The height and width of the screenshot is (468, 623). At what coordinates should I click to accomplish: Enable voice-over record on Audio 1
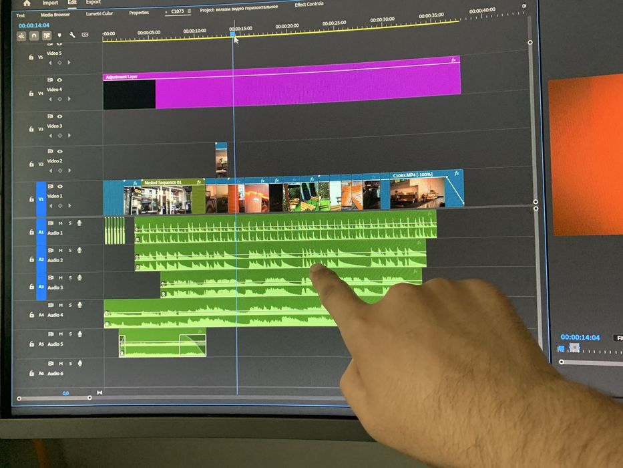(x=79, y=223)
